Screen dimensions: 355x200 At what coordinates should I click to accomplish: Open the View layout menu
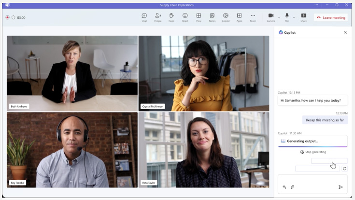pos(199,17)
